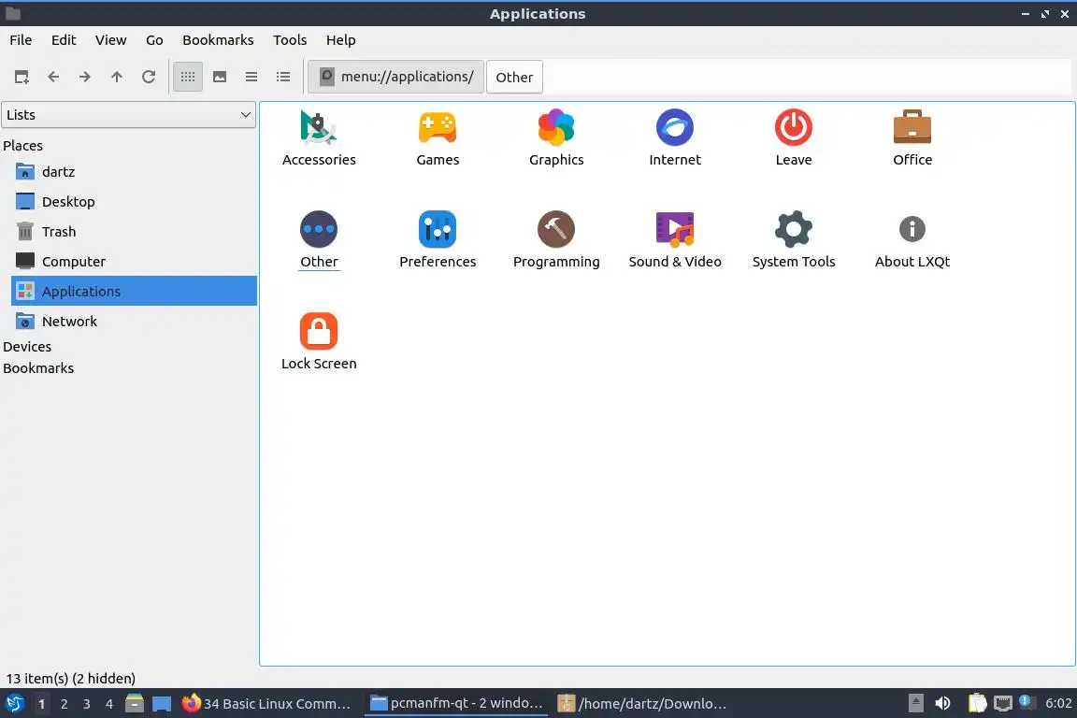Go back with the left arrow

click(53, 77)
